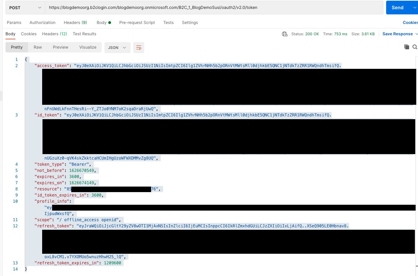Screen dimensions: 418x276
Task: Click Save Response
Action: [397, 34]
